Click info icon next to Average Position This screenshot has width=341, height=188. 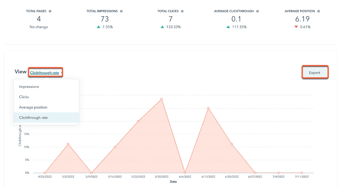(x=318, y=11)
